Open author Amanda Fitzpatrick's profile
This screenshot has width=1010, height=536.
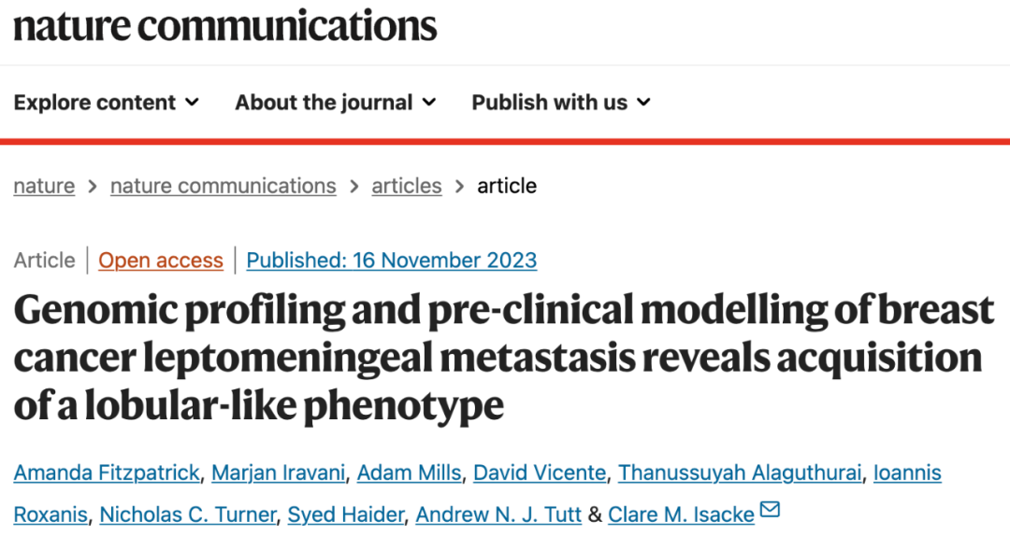pyautogui.click(x=107, y=473)
